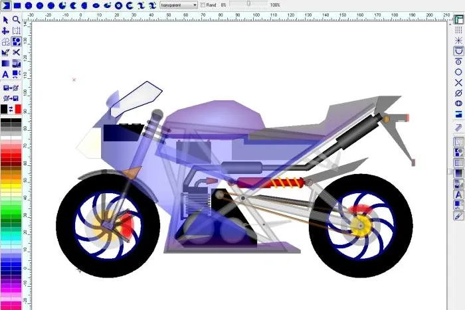Select the arrow-shaped polygon tool in top bar
The image size is (465, 310).
click(x=6, y=5)
